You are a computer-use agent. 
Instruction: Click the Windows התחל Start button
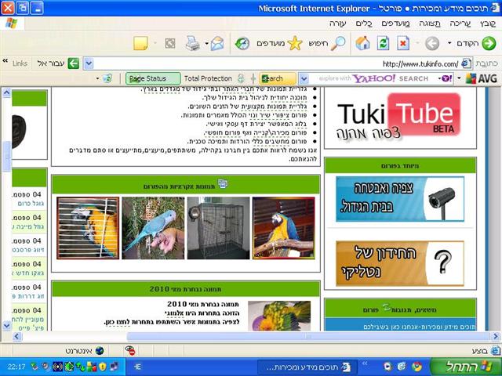coord(466,367)
